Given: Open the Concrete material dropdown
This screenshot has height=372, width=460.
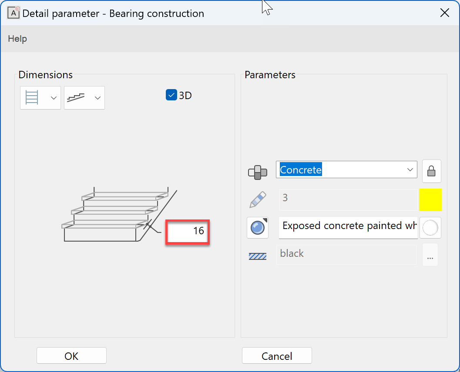Looking at the screenshot, I should point(410,169).
